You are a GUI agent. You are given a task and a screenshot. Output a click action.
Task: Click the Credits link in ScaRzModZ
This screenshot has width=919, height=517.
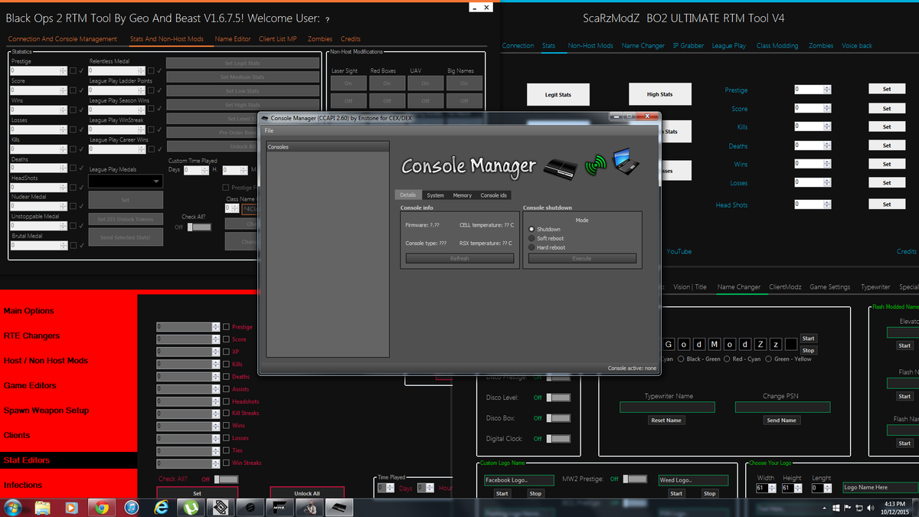[x=907, y=252]
